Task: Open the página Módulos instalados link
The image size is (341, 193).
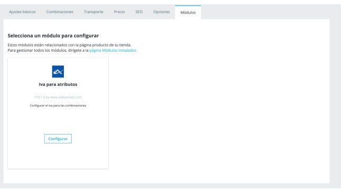Action: [x=113, y=51]
